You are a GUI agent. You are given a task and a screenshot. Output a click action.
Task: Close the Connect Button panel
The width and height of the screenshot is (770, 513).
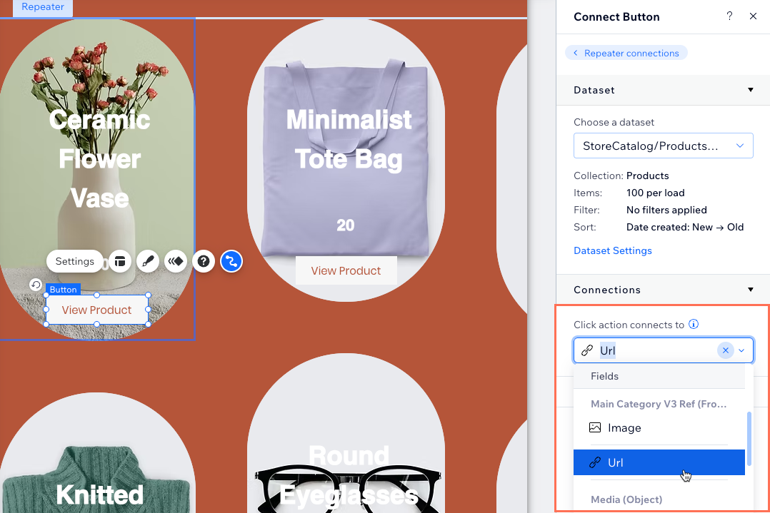(x=753, y=16)
